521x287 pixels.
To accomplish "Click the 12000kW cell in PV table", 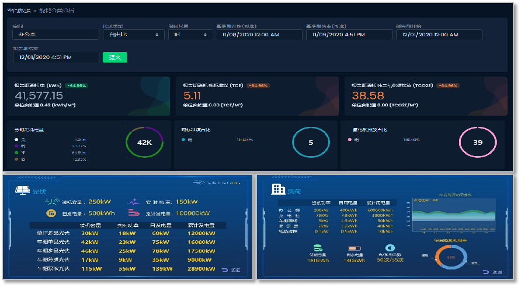I will point(202,233).
